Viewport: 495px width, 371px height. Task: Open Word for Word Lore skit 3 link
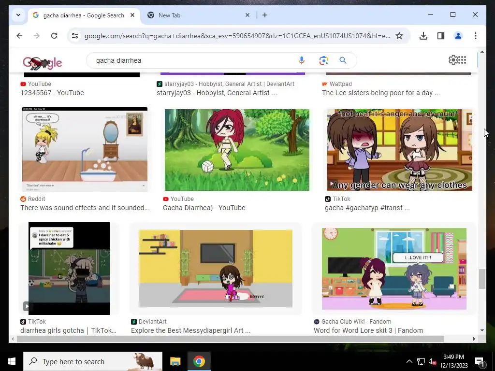point(368,330)
